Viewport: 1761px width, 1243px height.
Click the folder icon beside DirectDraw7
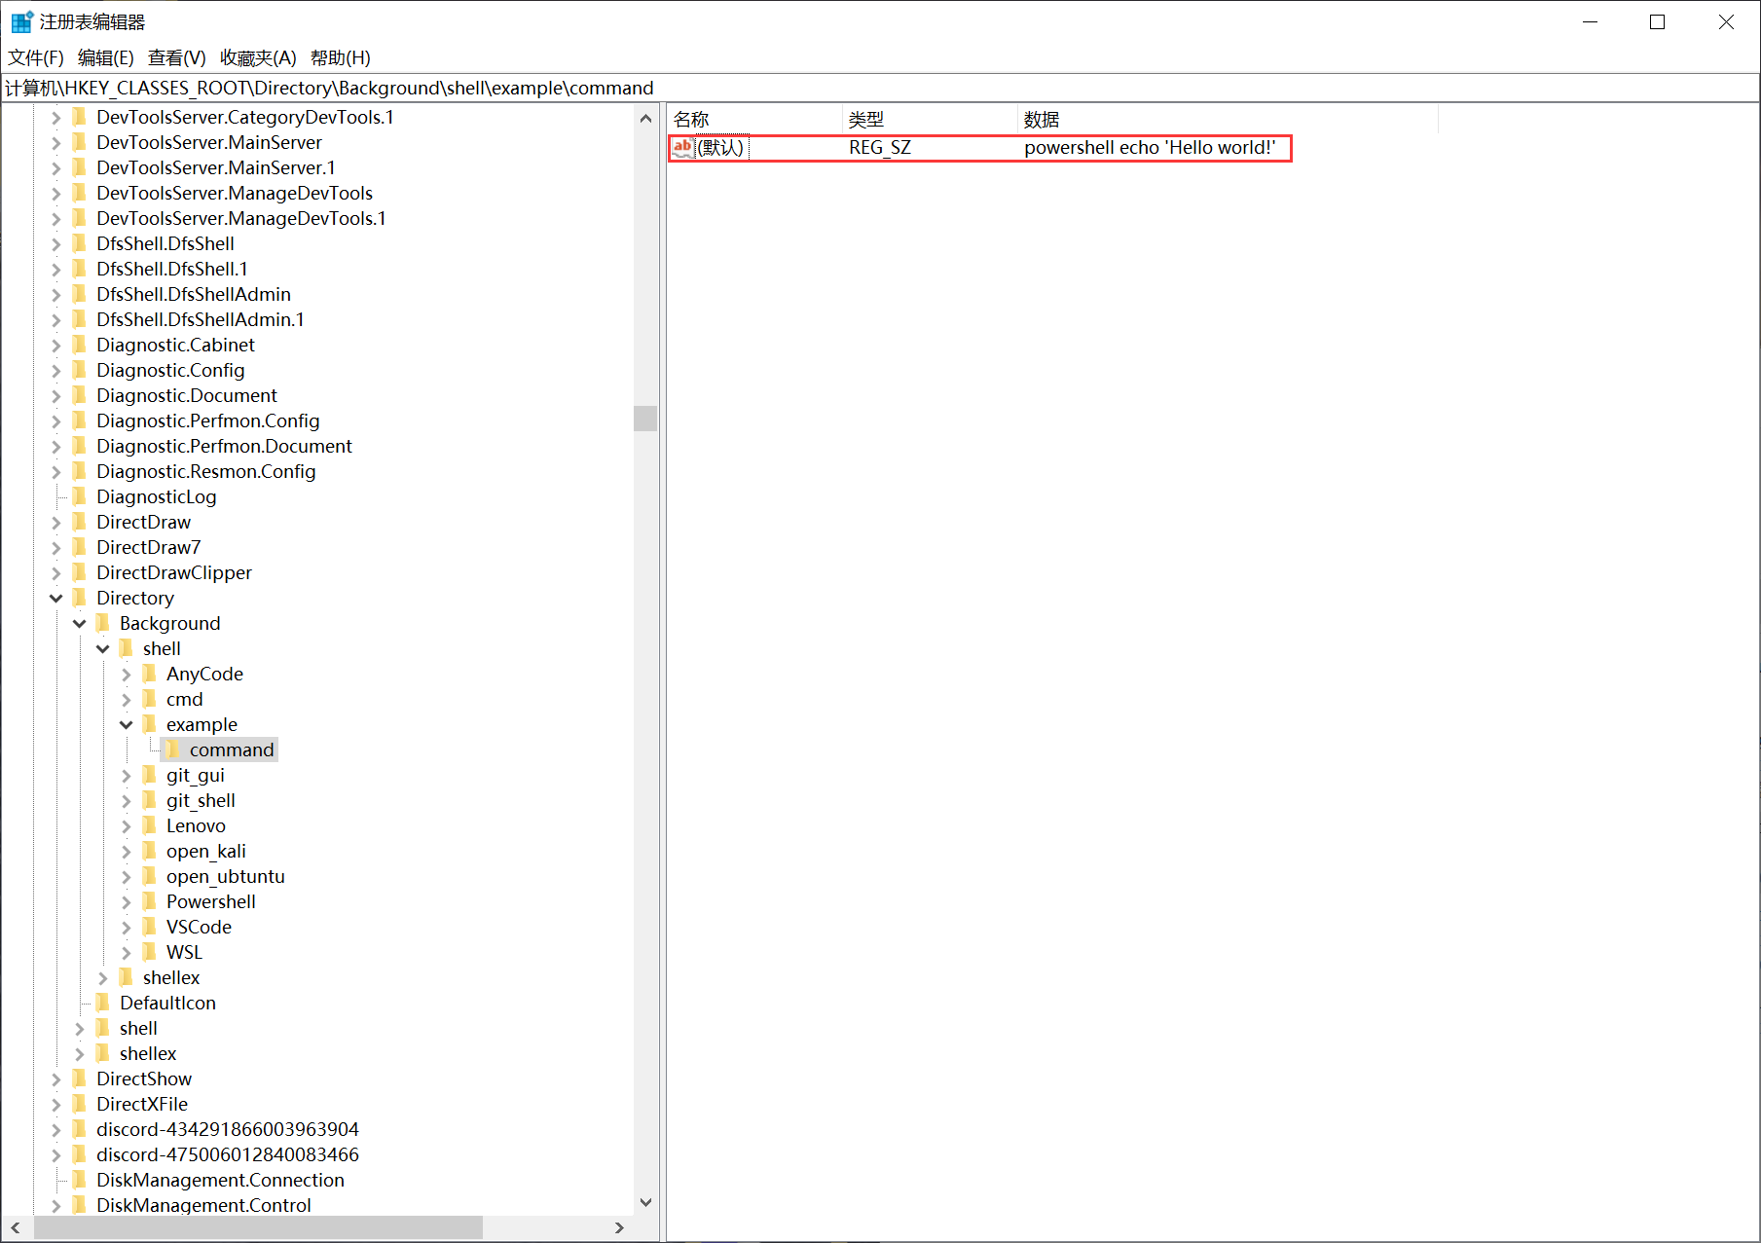pos(80,547)
